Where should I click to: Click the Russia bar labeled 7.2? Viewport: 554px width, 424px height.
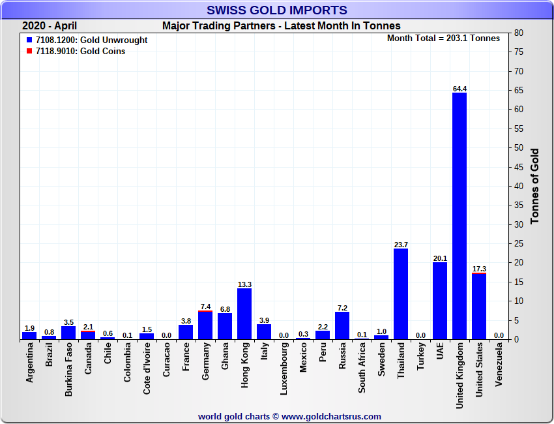point(342,326)
